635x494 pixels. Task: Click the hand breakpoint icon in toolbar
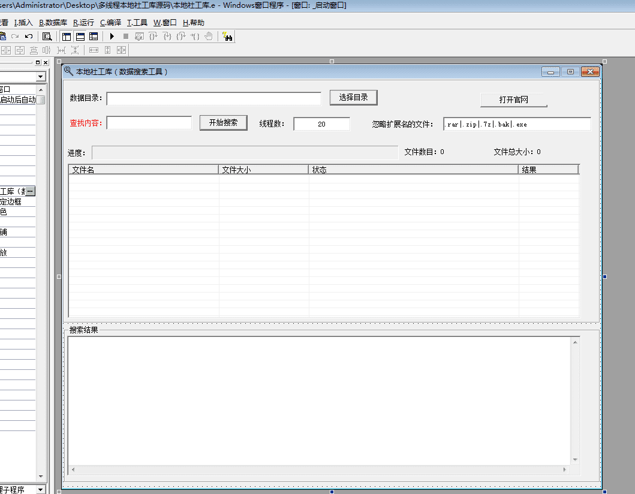[x=209, y=37]
